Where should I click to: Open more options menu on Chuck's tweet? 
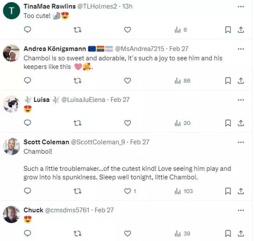pyautogui.click(x=241, y=210)
